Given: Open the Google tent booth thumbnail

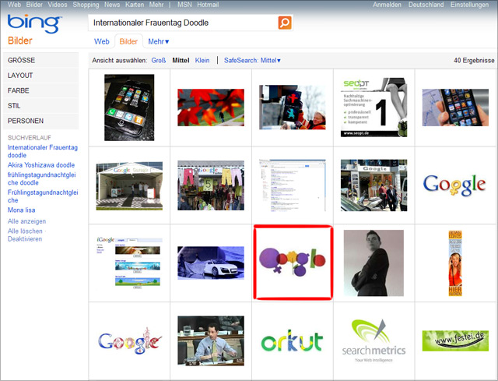Looking at the screenshot, I should coord(129,185).
